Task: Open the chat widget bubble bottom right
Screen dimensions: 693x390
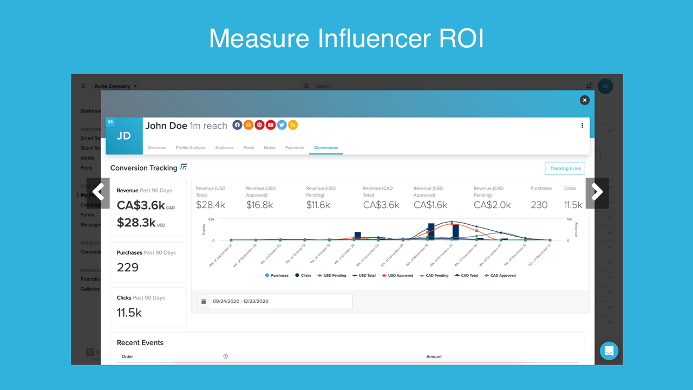Action: click(609, 350)
